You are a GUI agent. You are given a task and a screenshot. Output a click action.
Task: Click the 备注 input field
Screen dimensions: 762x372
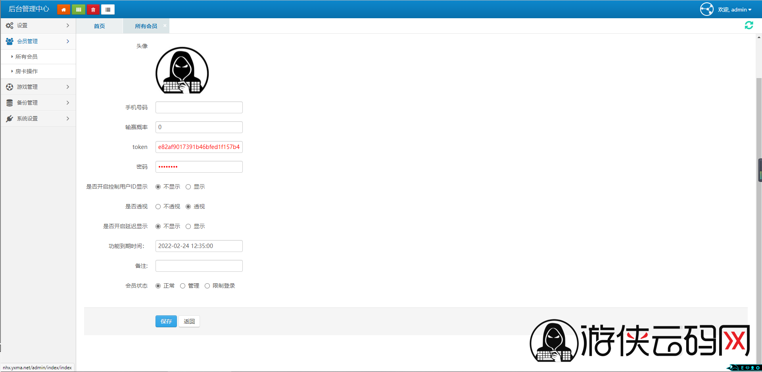coord(199,266)
